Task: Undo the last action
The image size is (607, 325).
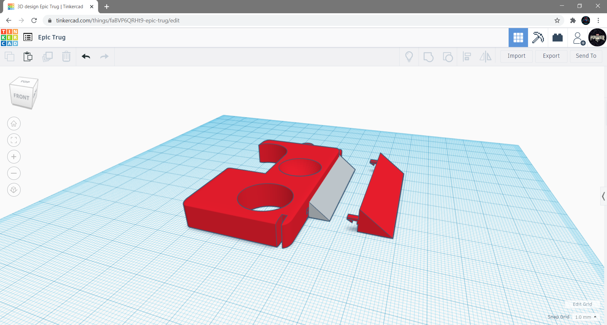Action: click(x=86, y=56)
